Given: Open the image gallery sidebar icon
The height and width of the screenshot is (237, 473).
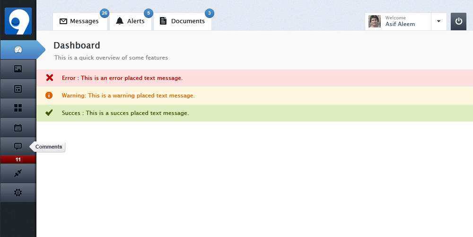Looking at the screenshot, I should tap(18, 69).
